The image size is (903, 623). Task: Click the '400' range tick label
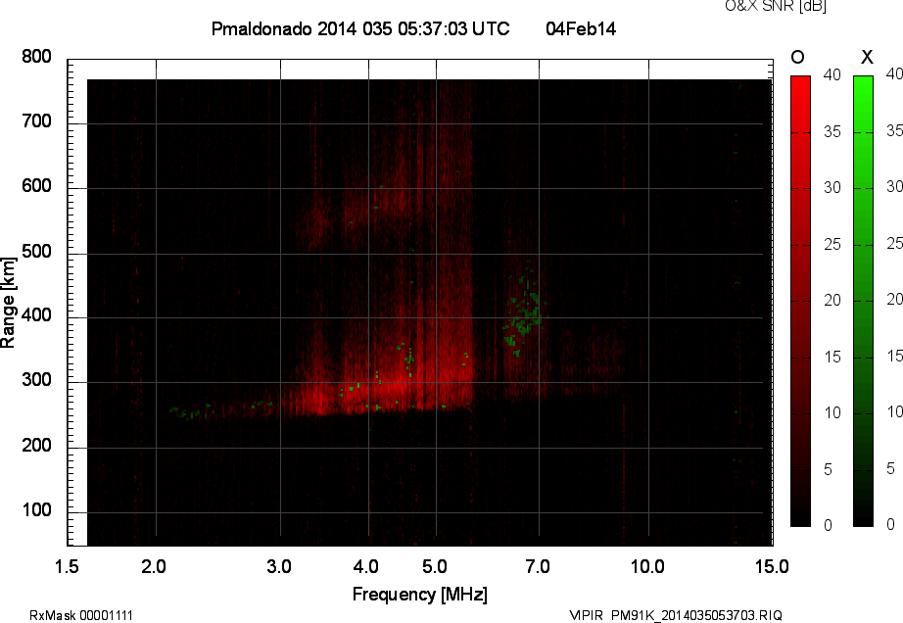tap(36, 315)
